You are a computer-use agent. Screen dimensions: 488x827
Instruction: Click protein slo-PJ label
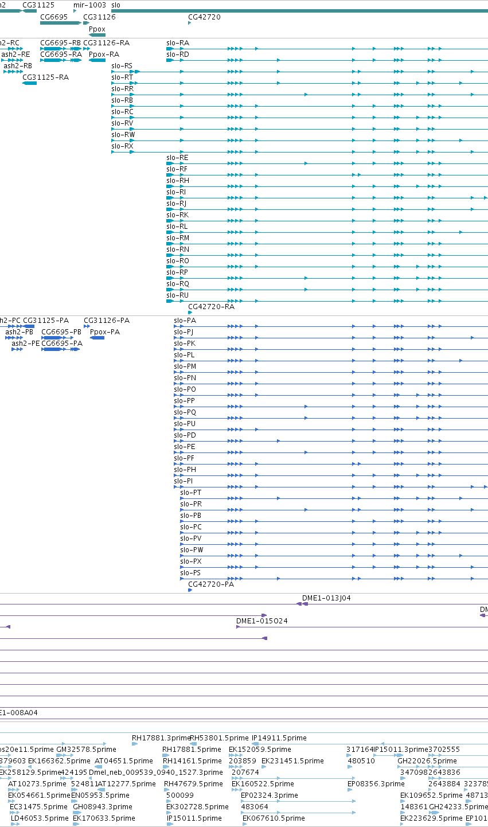184,332
